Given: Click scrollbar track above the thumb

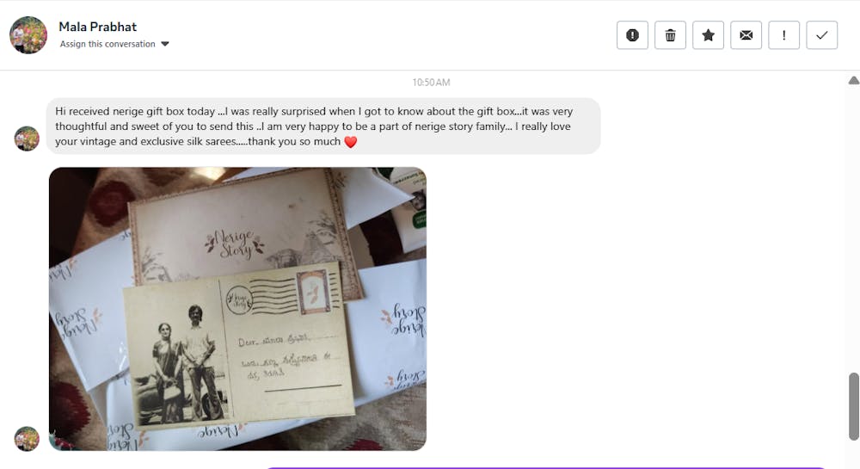Looking at the screenshot, I should (854, 228).
